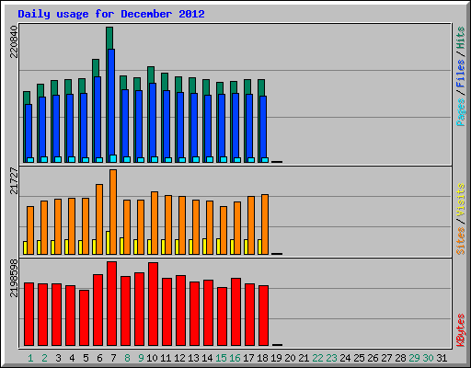This screenshot has height=368, width=471.
Task: Click day label 2 on the x-axis
Action: click(x=44, y=358)
